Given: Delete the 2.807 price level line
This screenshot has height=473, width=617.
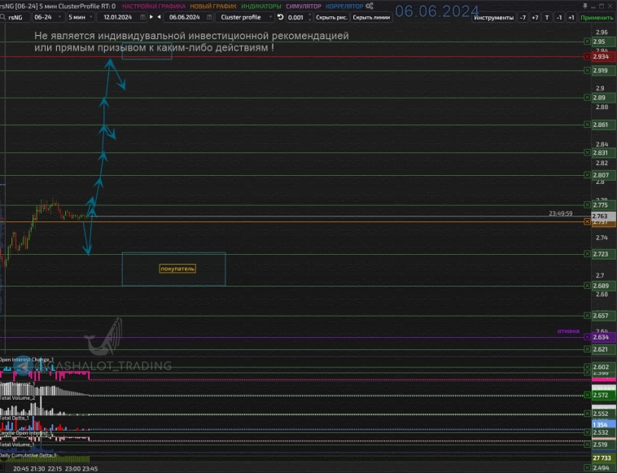Looking at the screenshot, I should click(586, 175).
